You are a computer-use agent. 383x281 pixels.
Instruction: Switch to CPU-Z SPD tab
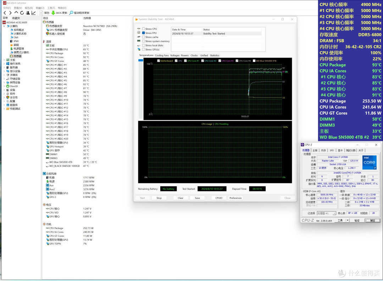[332, 150]
